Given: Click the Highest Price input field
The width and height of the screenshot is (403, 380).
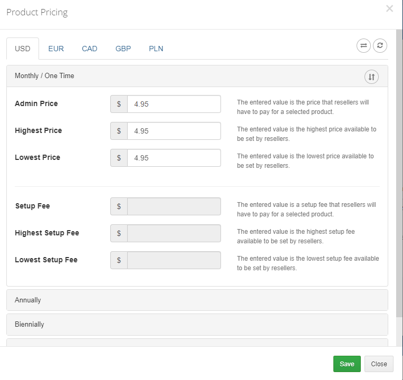Looking at the screenshot, I should 174,131.
